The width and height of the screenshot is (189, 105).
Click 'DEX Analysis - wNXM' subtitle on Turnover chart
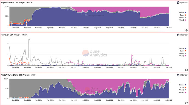(19, 35)
